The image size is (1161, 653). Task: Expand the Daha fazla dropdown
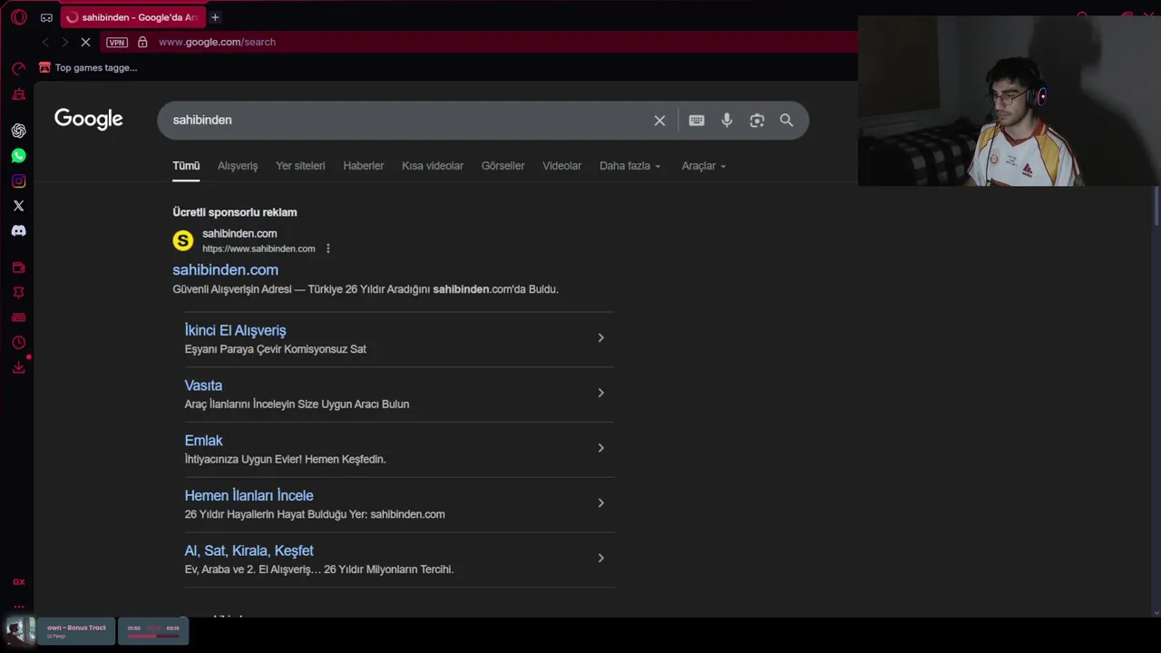tap(630, 166)
